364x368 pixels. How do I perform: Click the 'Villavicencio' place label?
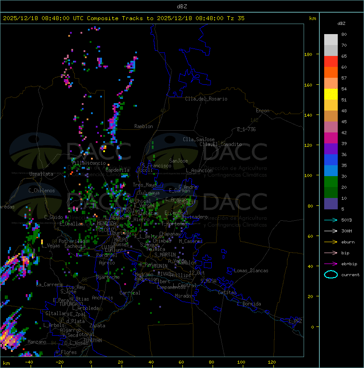pos(88,163)
